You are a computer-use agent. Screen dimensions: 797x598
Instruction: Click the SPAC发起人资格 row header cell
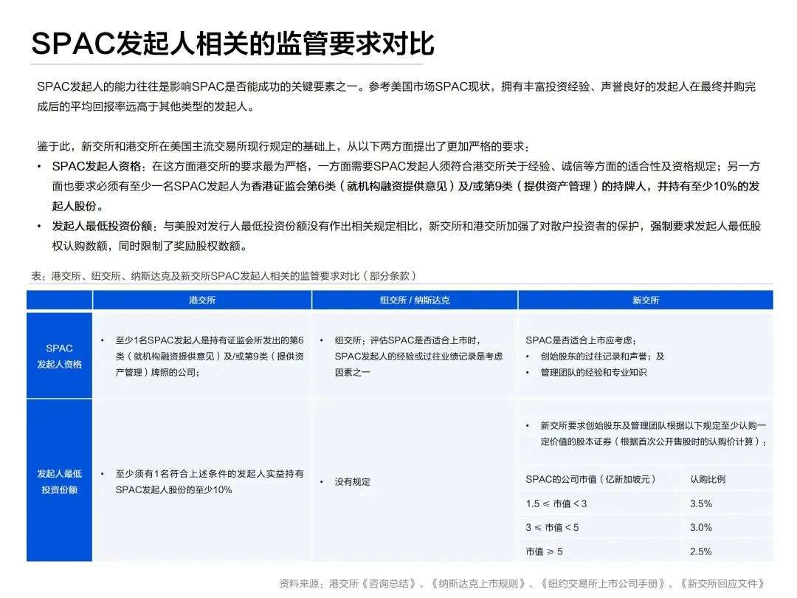60,356
